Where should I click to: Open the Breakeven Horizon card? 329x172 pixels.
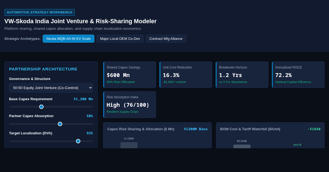click(242, 75)
